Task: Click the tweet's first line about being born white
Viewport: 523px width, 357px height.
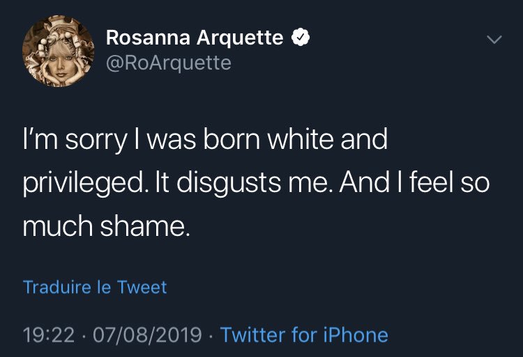Action: pyautogui.click(x=205, y=140)
